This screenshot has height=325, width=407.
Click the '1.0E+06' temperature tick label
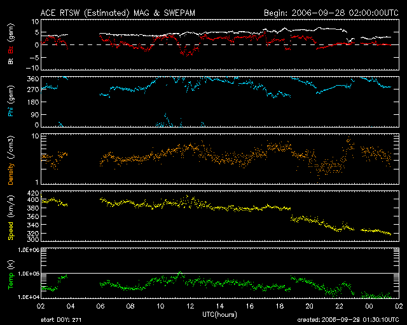tap(29, 249)
